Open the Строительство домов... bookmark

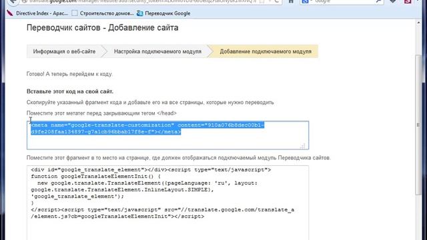coord(103,13)
